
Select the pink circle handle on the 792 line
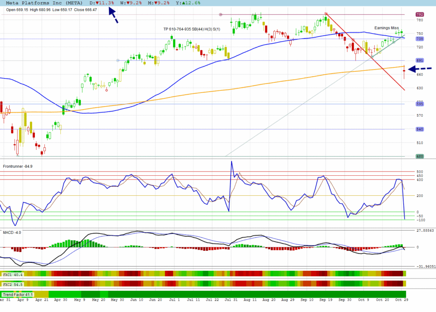click(221, 14)
